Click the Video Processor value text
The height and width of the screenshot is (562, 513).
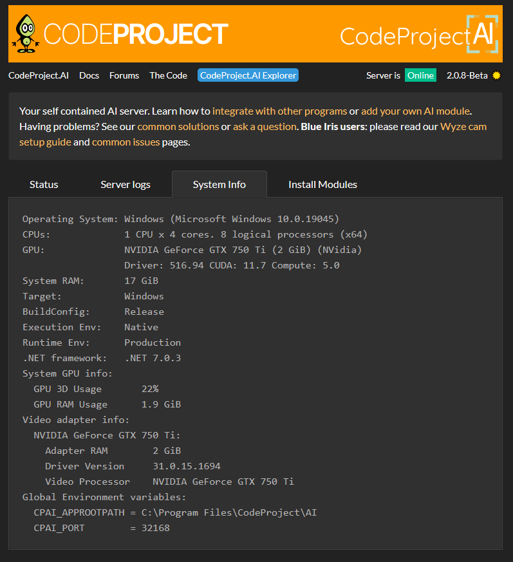tap(223, 482)
